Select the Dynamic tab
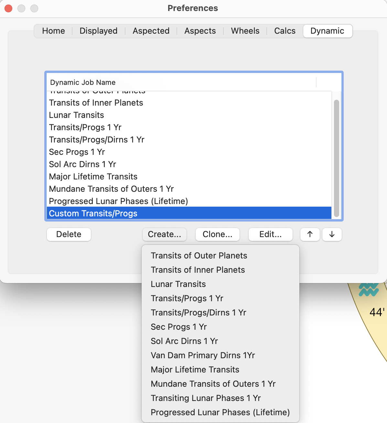Image resolution: width=387 pixels, height=423 pixels. pos(327,31)
